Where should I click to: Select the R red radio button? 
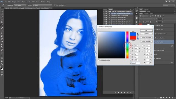pos(131,54)
